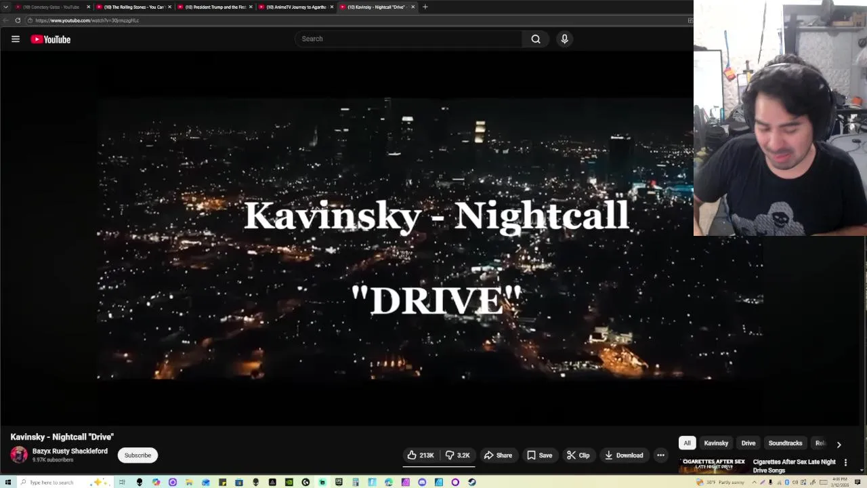Viewport: 867px width, 488px height.
Task: Open Microsoft Edge from the taskbar
Action: [389, 482]
